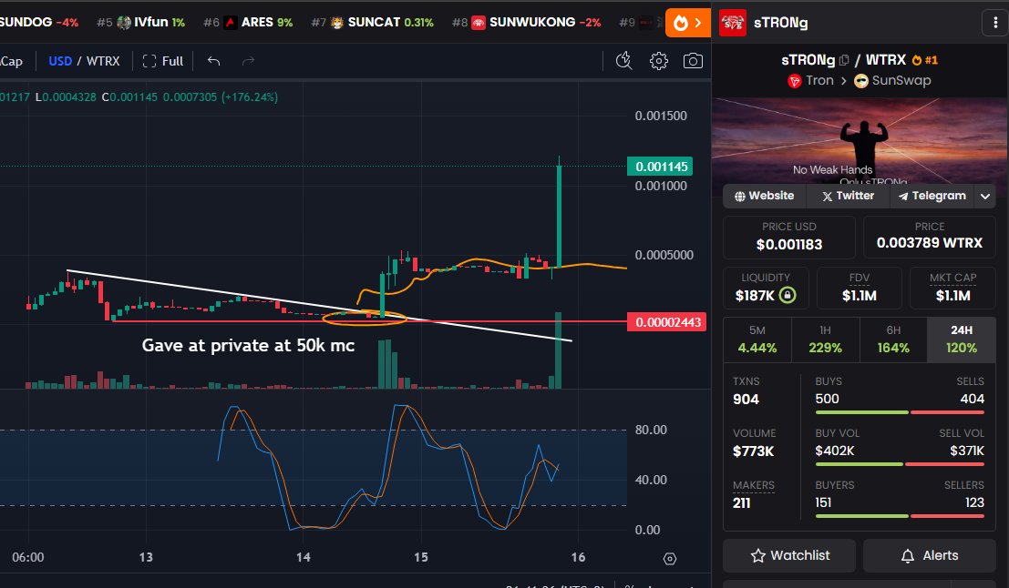This screenshot has width=1009, height=588.
Task: Open the trending tokens flame button
Action: coord(687,23)
